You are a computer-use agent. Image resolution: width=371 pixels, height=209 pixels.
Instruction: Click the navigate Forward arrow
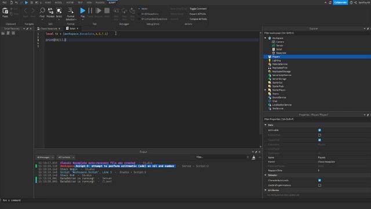pos(33,10)
